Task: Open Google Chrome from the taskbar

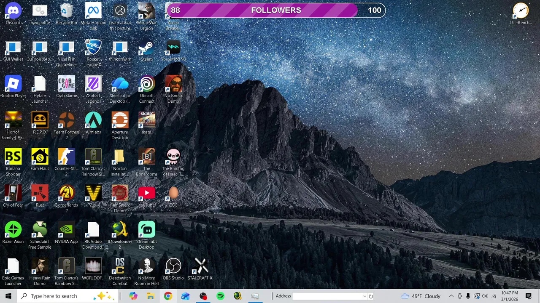Action: tap(168, 296)
